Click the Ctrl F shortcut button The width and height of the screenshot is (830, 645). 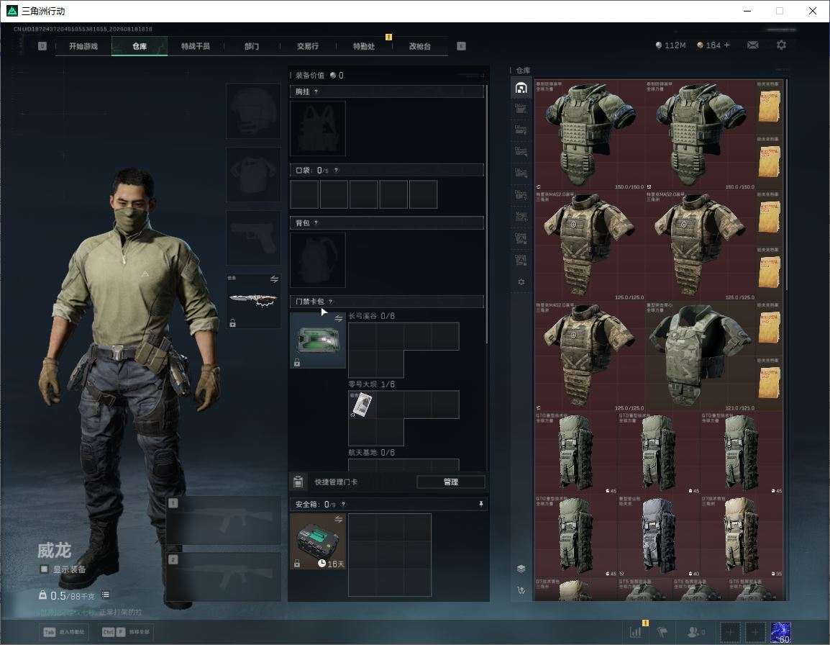(x=126, y=632)
